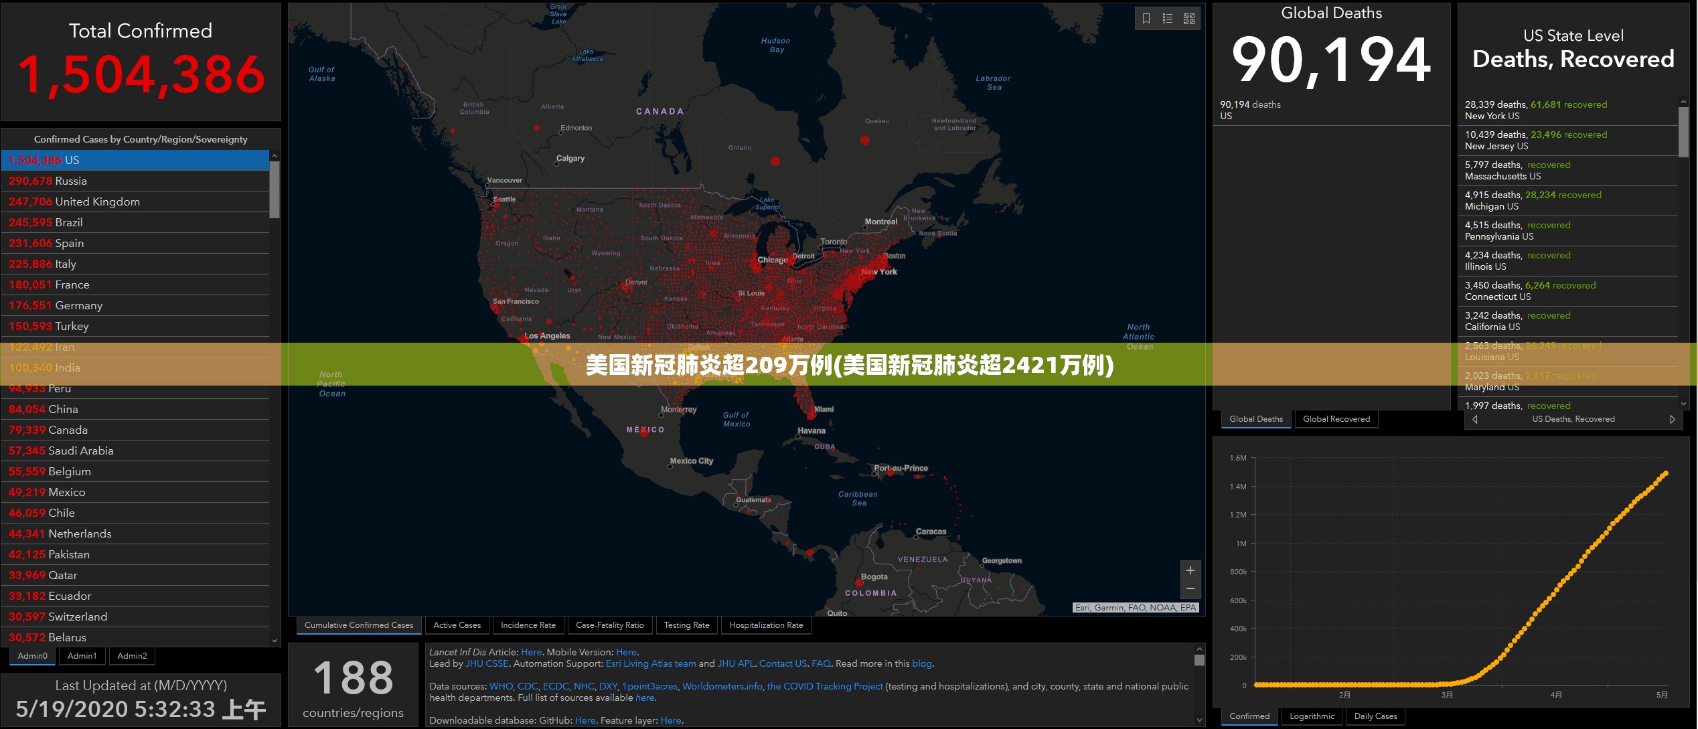Select Brazil in confirmed cases list

click(x=135, y=223)
